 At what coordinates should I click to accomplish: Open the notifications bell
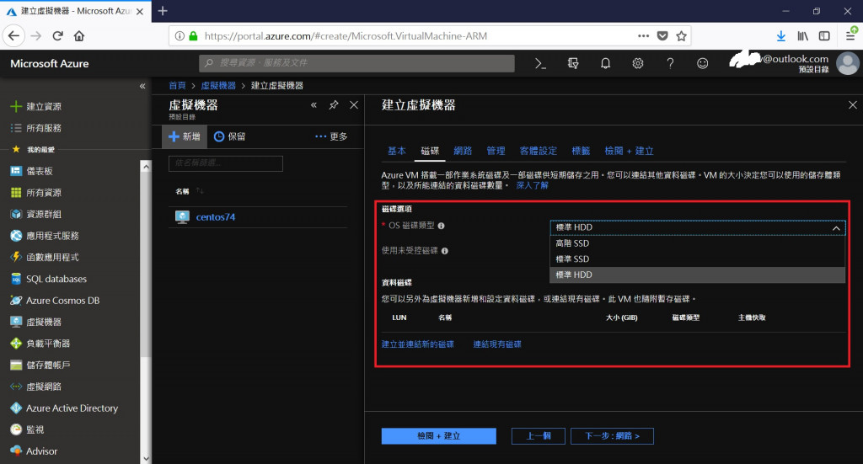(605, 64)
